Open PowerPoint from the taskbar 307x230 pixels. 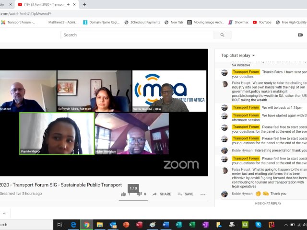[126, 225]
